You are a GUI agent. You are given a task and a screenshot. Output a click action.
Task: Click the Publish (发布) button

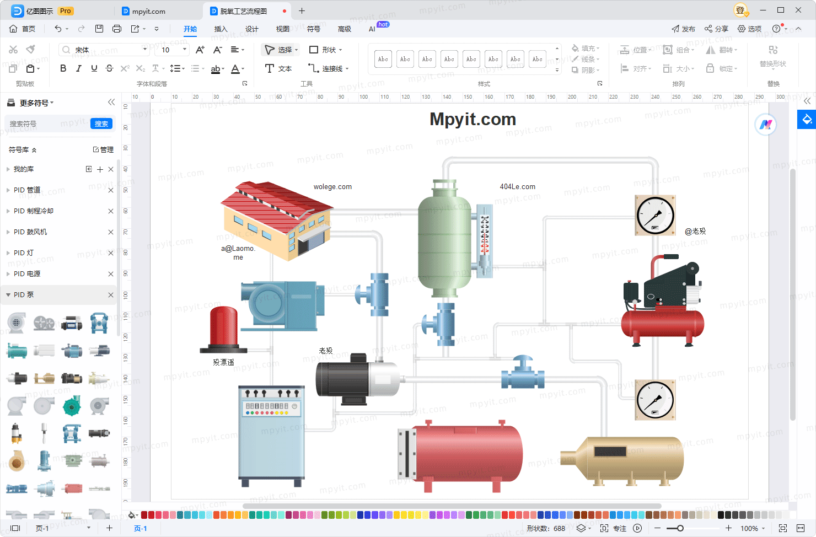coord(683,29)
